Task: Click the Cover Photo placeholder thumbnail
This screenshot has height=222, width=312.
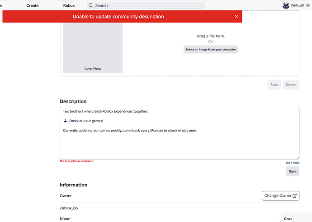Action: (93, 48)
